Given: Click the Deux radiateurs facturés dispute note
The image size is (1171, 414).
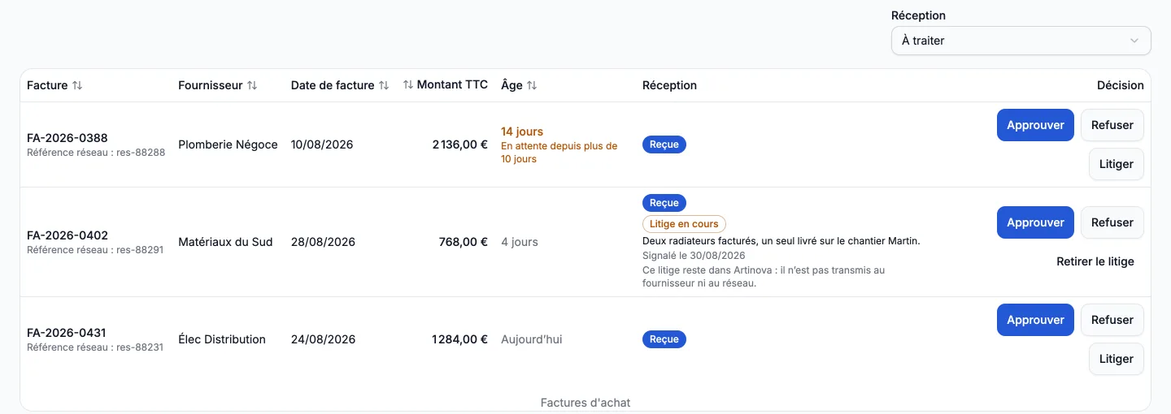Looking at the screenshot, I should tap(781, 241).
